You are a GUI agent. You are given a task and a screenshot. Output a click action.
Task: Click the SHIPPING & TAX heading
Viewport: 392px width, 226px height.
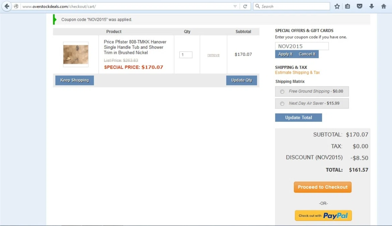(x=291, y=67)
